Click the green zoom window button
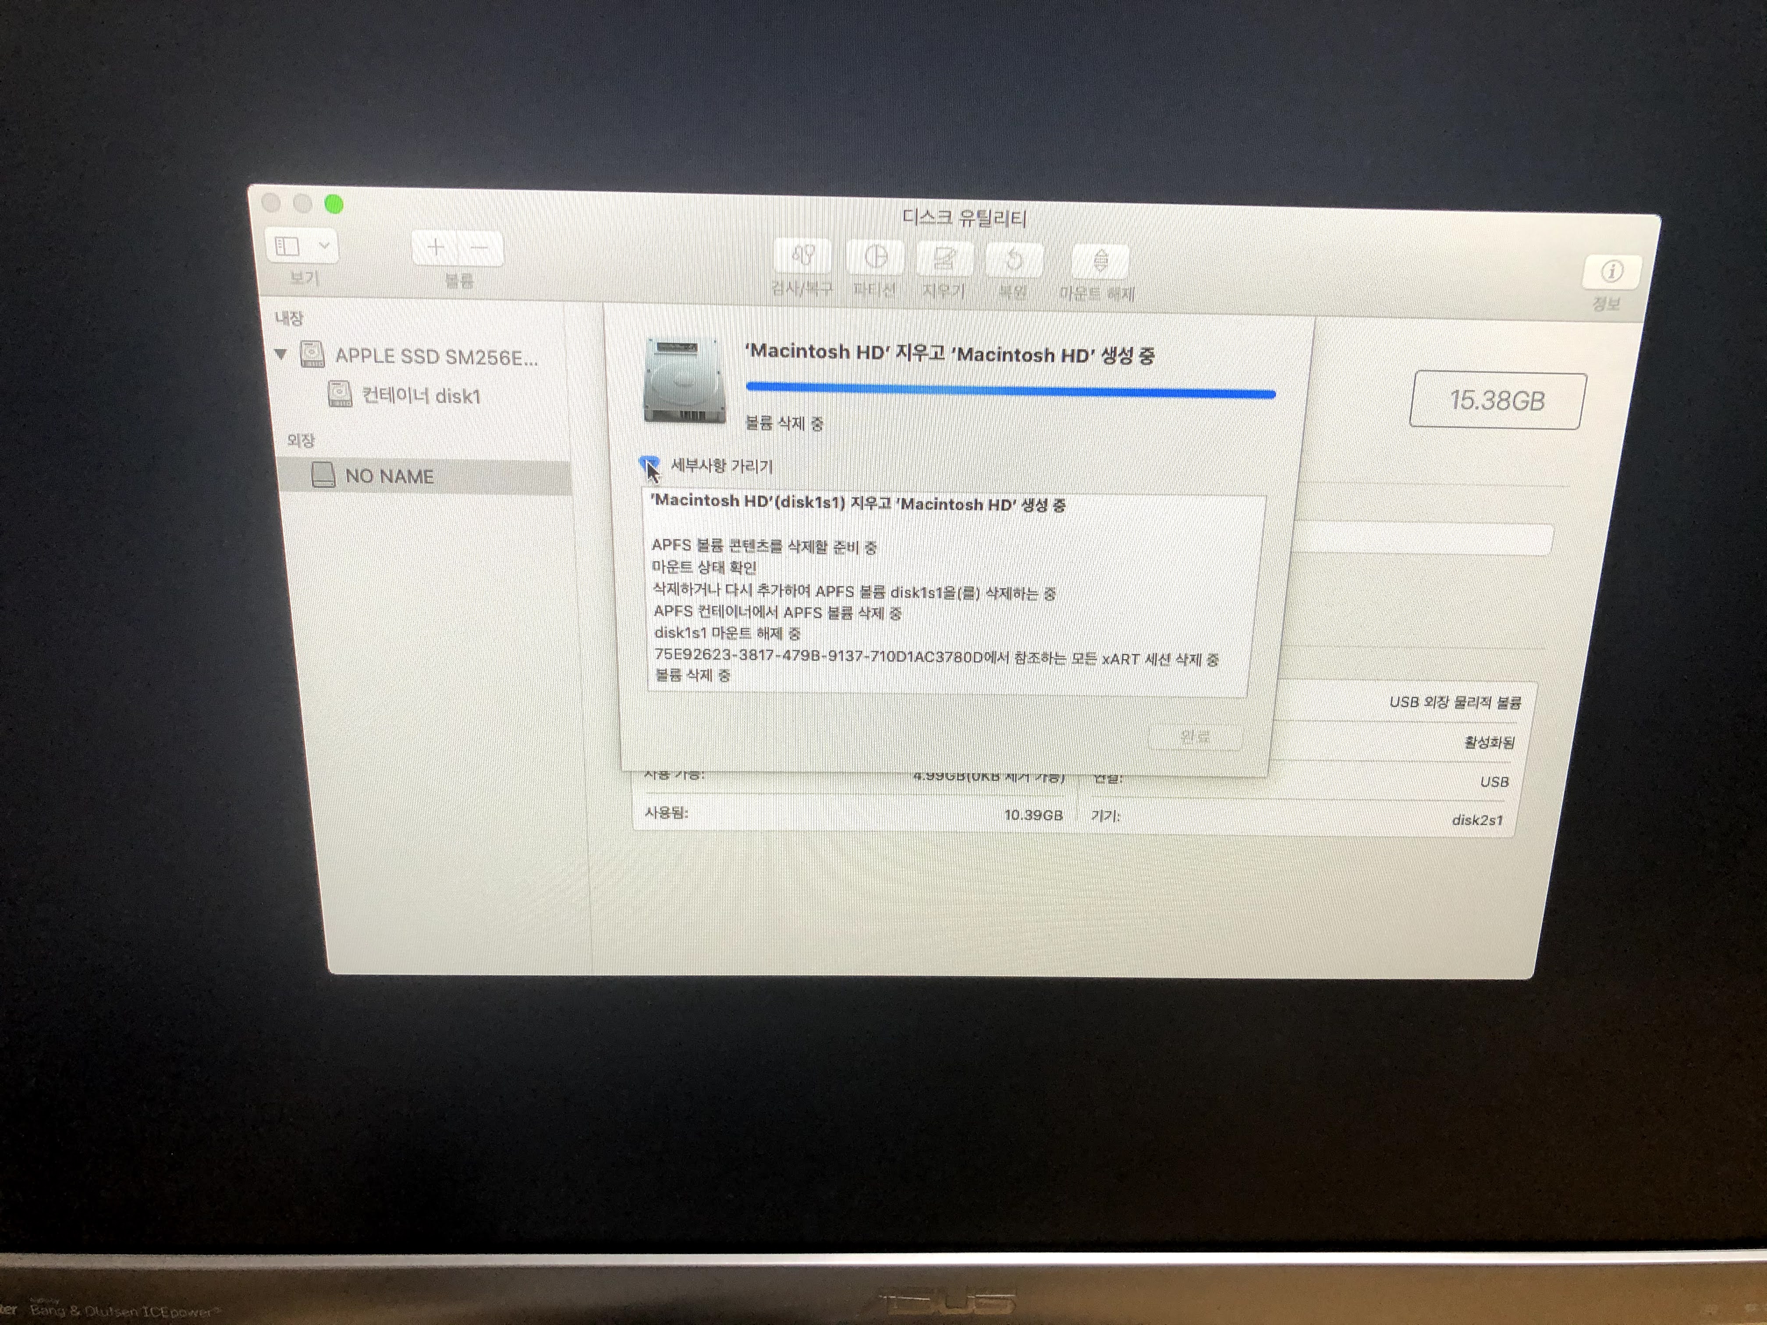 click(334, 205)
